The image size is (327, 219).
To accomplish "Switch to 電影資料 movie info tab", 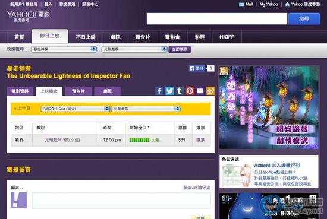I will [x=20, y=91].
